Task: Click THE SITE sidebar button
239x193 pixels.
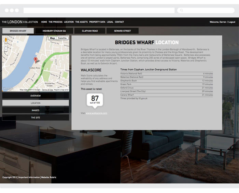Action: [36, 118]
